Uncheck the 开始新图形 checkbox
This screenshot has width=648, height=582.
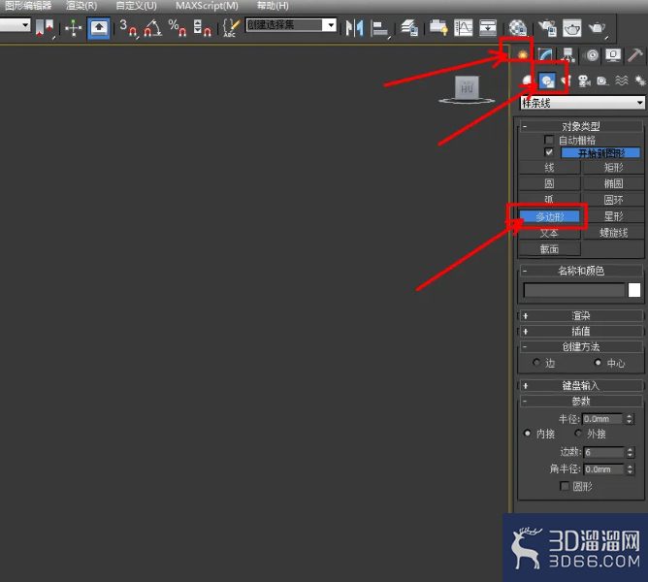(549, 152)
